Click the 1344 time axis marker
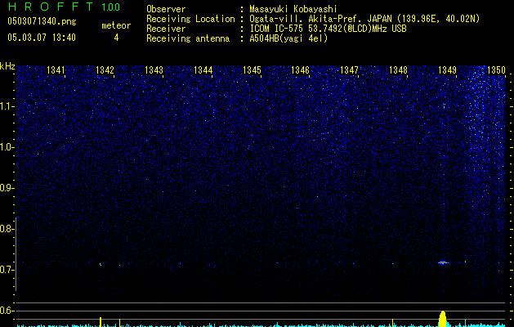The width and height of the screenshot is (514, 327). (x=203, y=69)
